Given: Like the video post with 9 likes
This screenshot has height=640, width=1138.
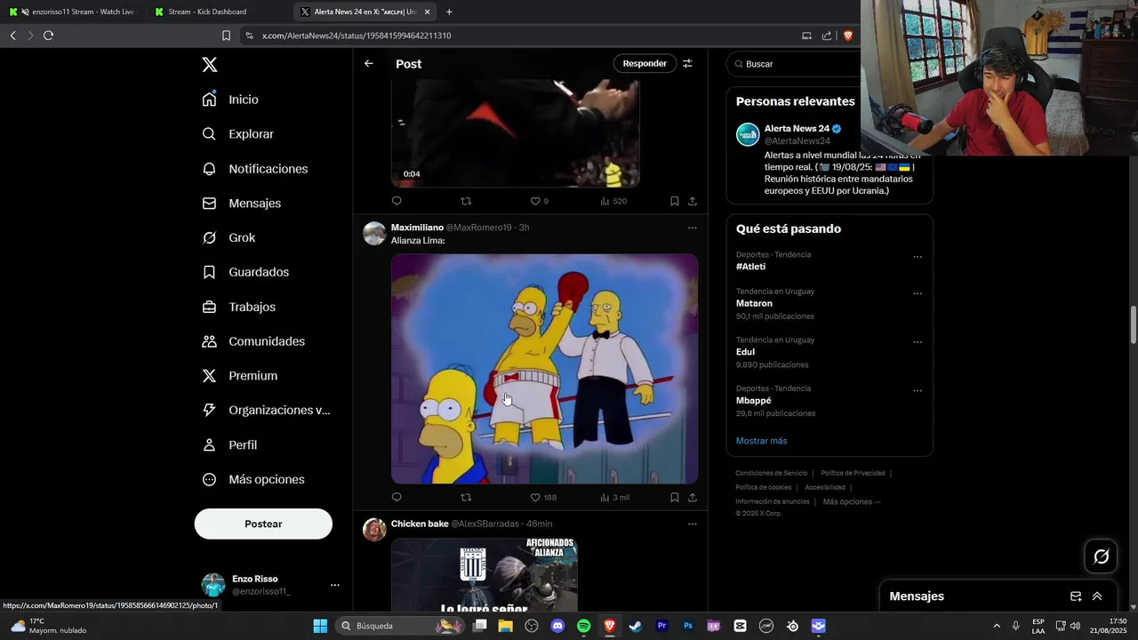Looking at the screenshot, I should (540, 201).
